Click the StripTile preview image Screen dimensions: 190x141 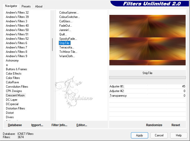click(147, 40)
